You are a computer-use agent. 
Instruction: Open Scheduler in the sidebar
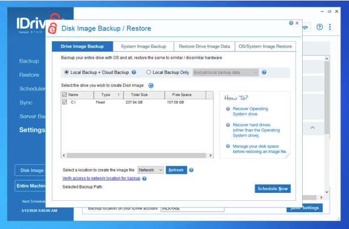(32, 89)
